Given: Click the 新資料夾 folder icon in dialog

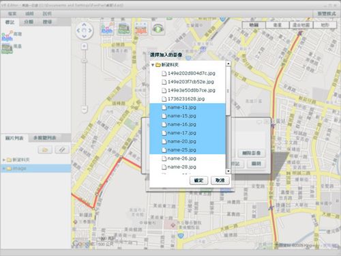Looking at the screenshot, I should click(158, 65).
